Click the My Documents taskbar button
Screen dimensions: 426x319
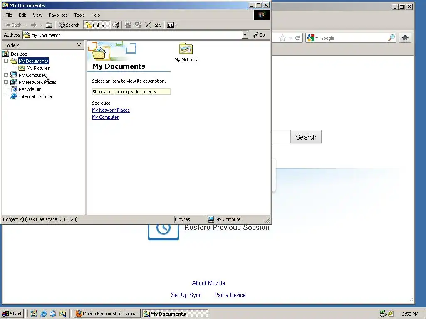[175, 314]
